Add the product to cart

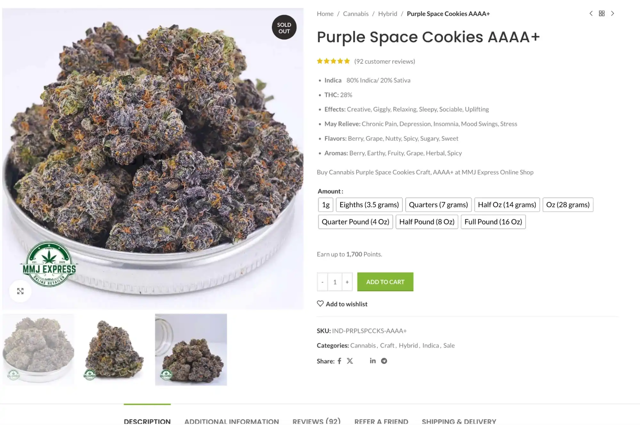point(385,282)
